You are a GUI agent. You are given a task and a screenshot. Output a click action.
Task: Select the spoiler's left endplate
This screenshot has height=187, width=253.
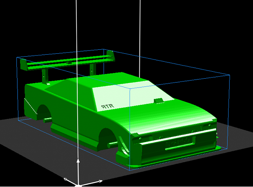[23, 64]
